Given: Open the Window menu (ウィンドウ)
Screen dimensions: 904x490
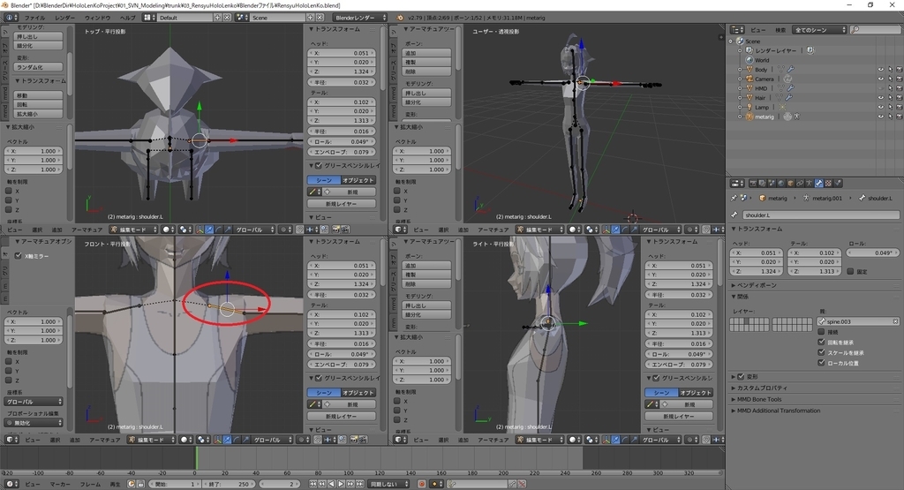Looking at the screenshot, I should 97,18.
